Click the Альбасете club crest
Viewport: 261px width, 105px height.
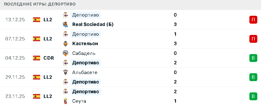pyautogui.click(x=66, y=72)
